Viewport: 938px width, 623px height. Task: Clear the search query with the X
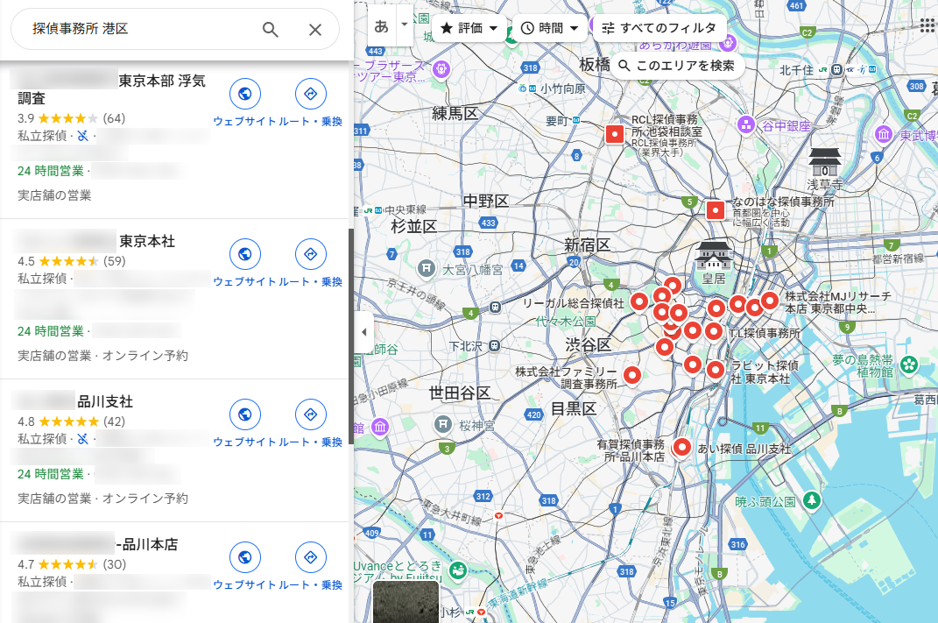point(315,29)
